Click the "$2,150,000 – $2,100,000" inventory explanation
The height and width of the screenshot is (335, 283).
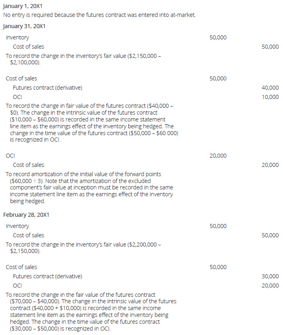[x=84, y=59]
